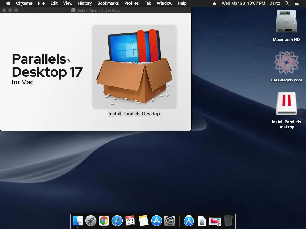Click the Install Parallels Desktop label under box
Viewport: 306px width, 229px height.
(x=134, y=114)
